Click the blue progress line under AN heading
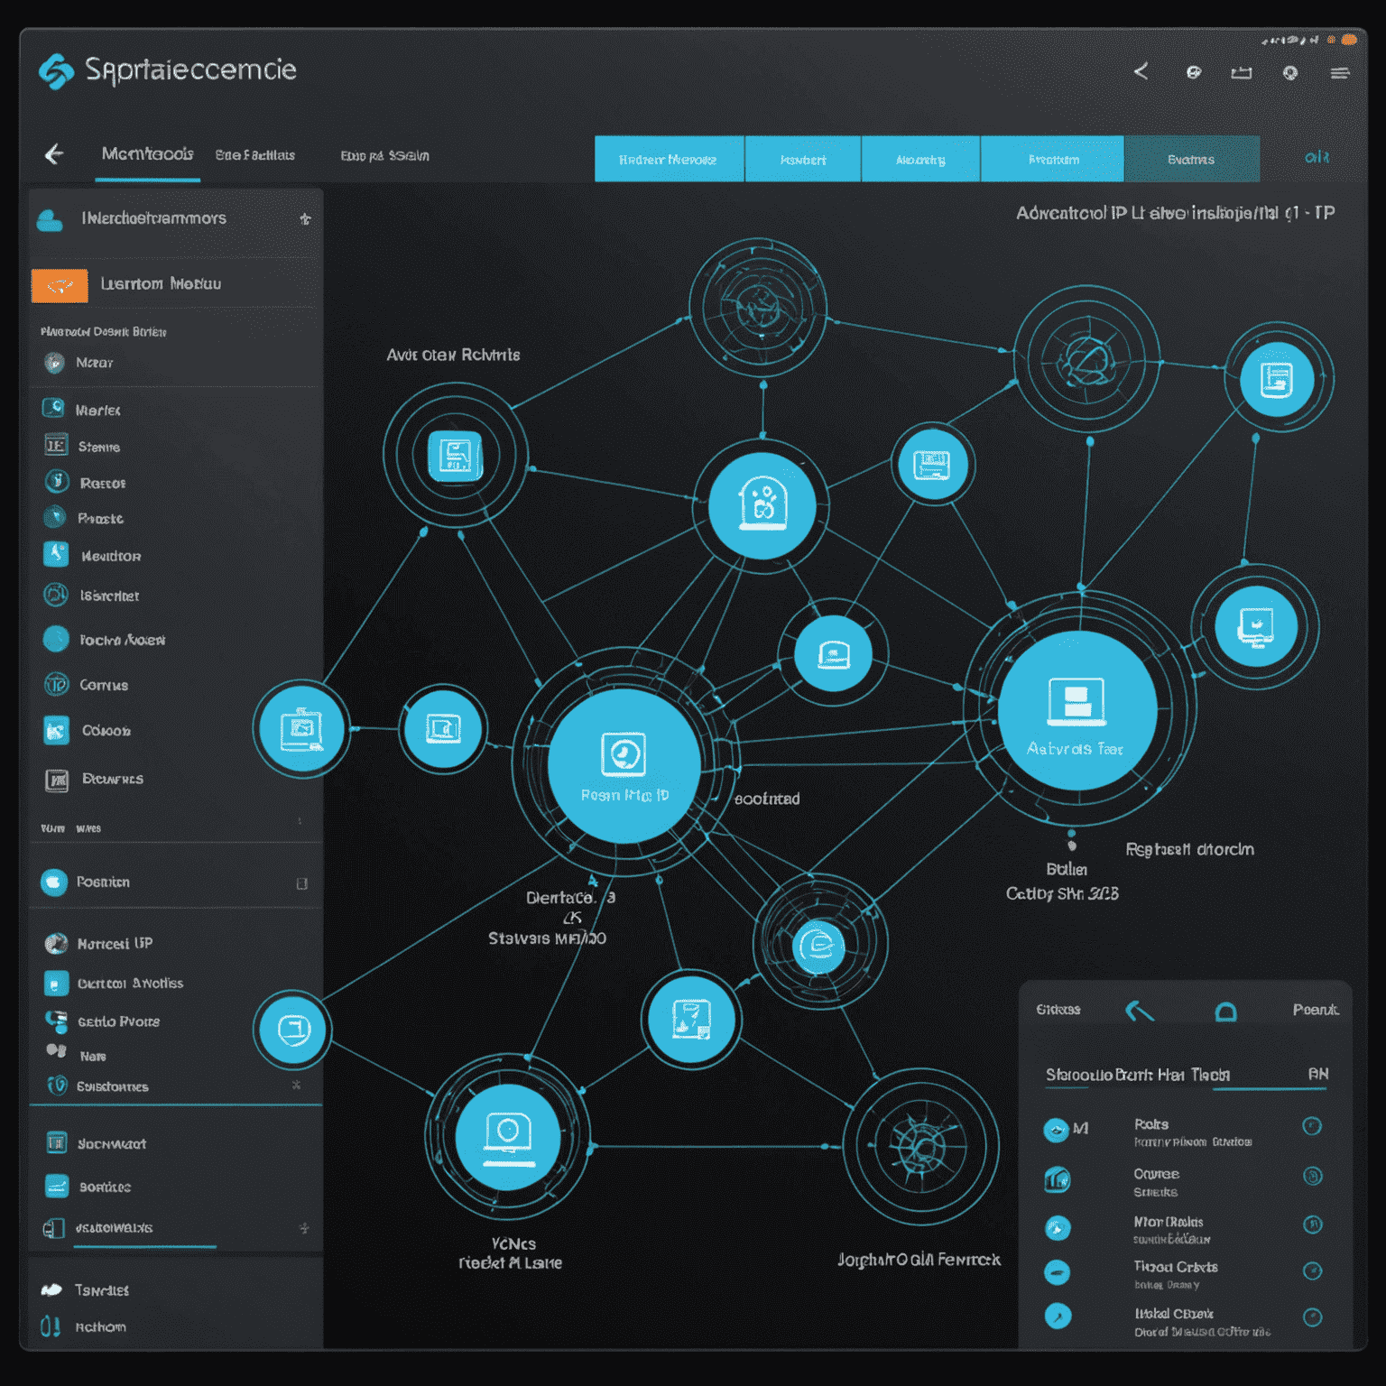 click(1270, 1089)
